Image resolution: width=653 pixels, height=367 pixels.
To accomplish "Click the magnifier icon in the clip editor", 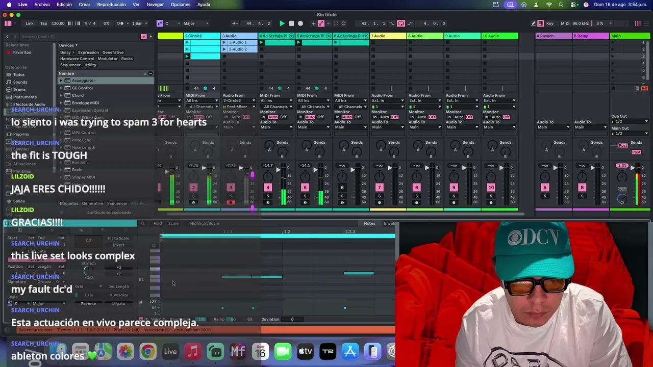I will tap(142, 223).
